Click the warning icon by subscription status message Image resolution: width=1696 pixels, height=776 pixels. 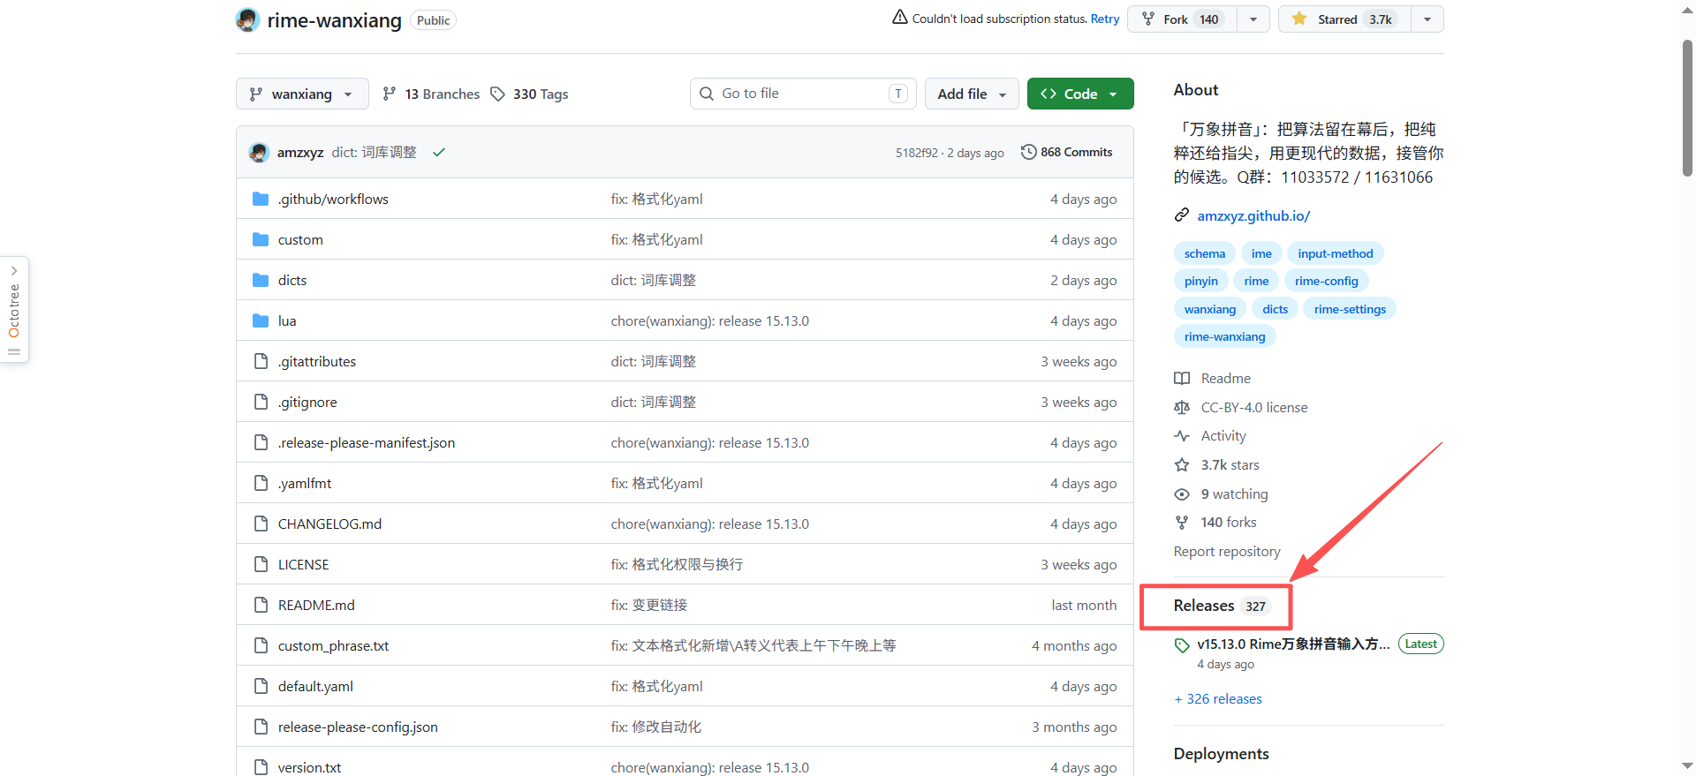[x=900, y=18]
